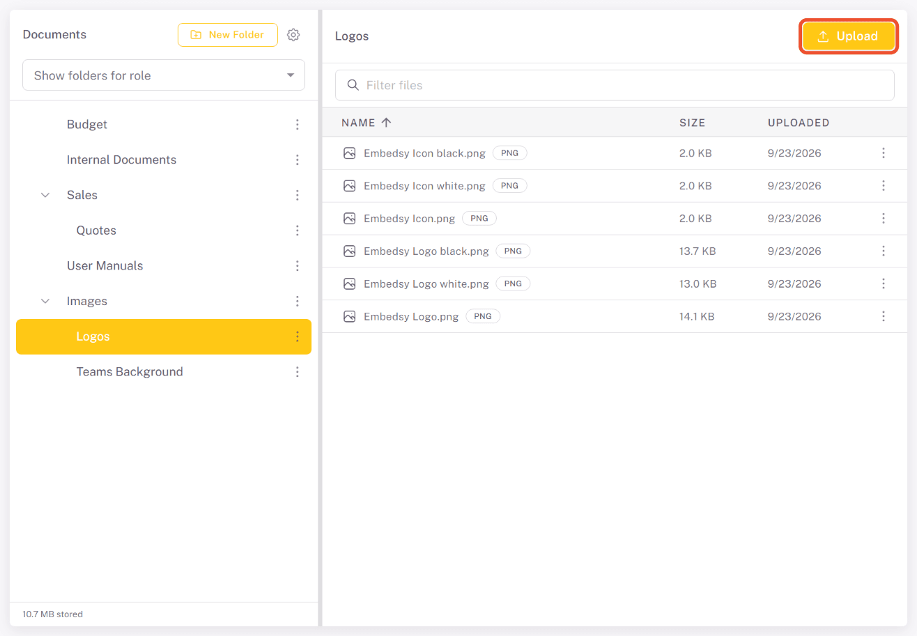Click the Embedsy Icon.png file name
Image resolution: width=917 pixels, height=636 pixels.
point(409,219)
